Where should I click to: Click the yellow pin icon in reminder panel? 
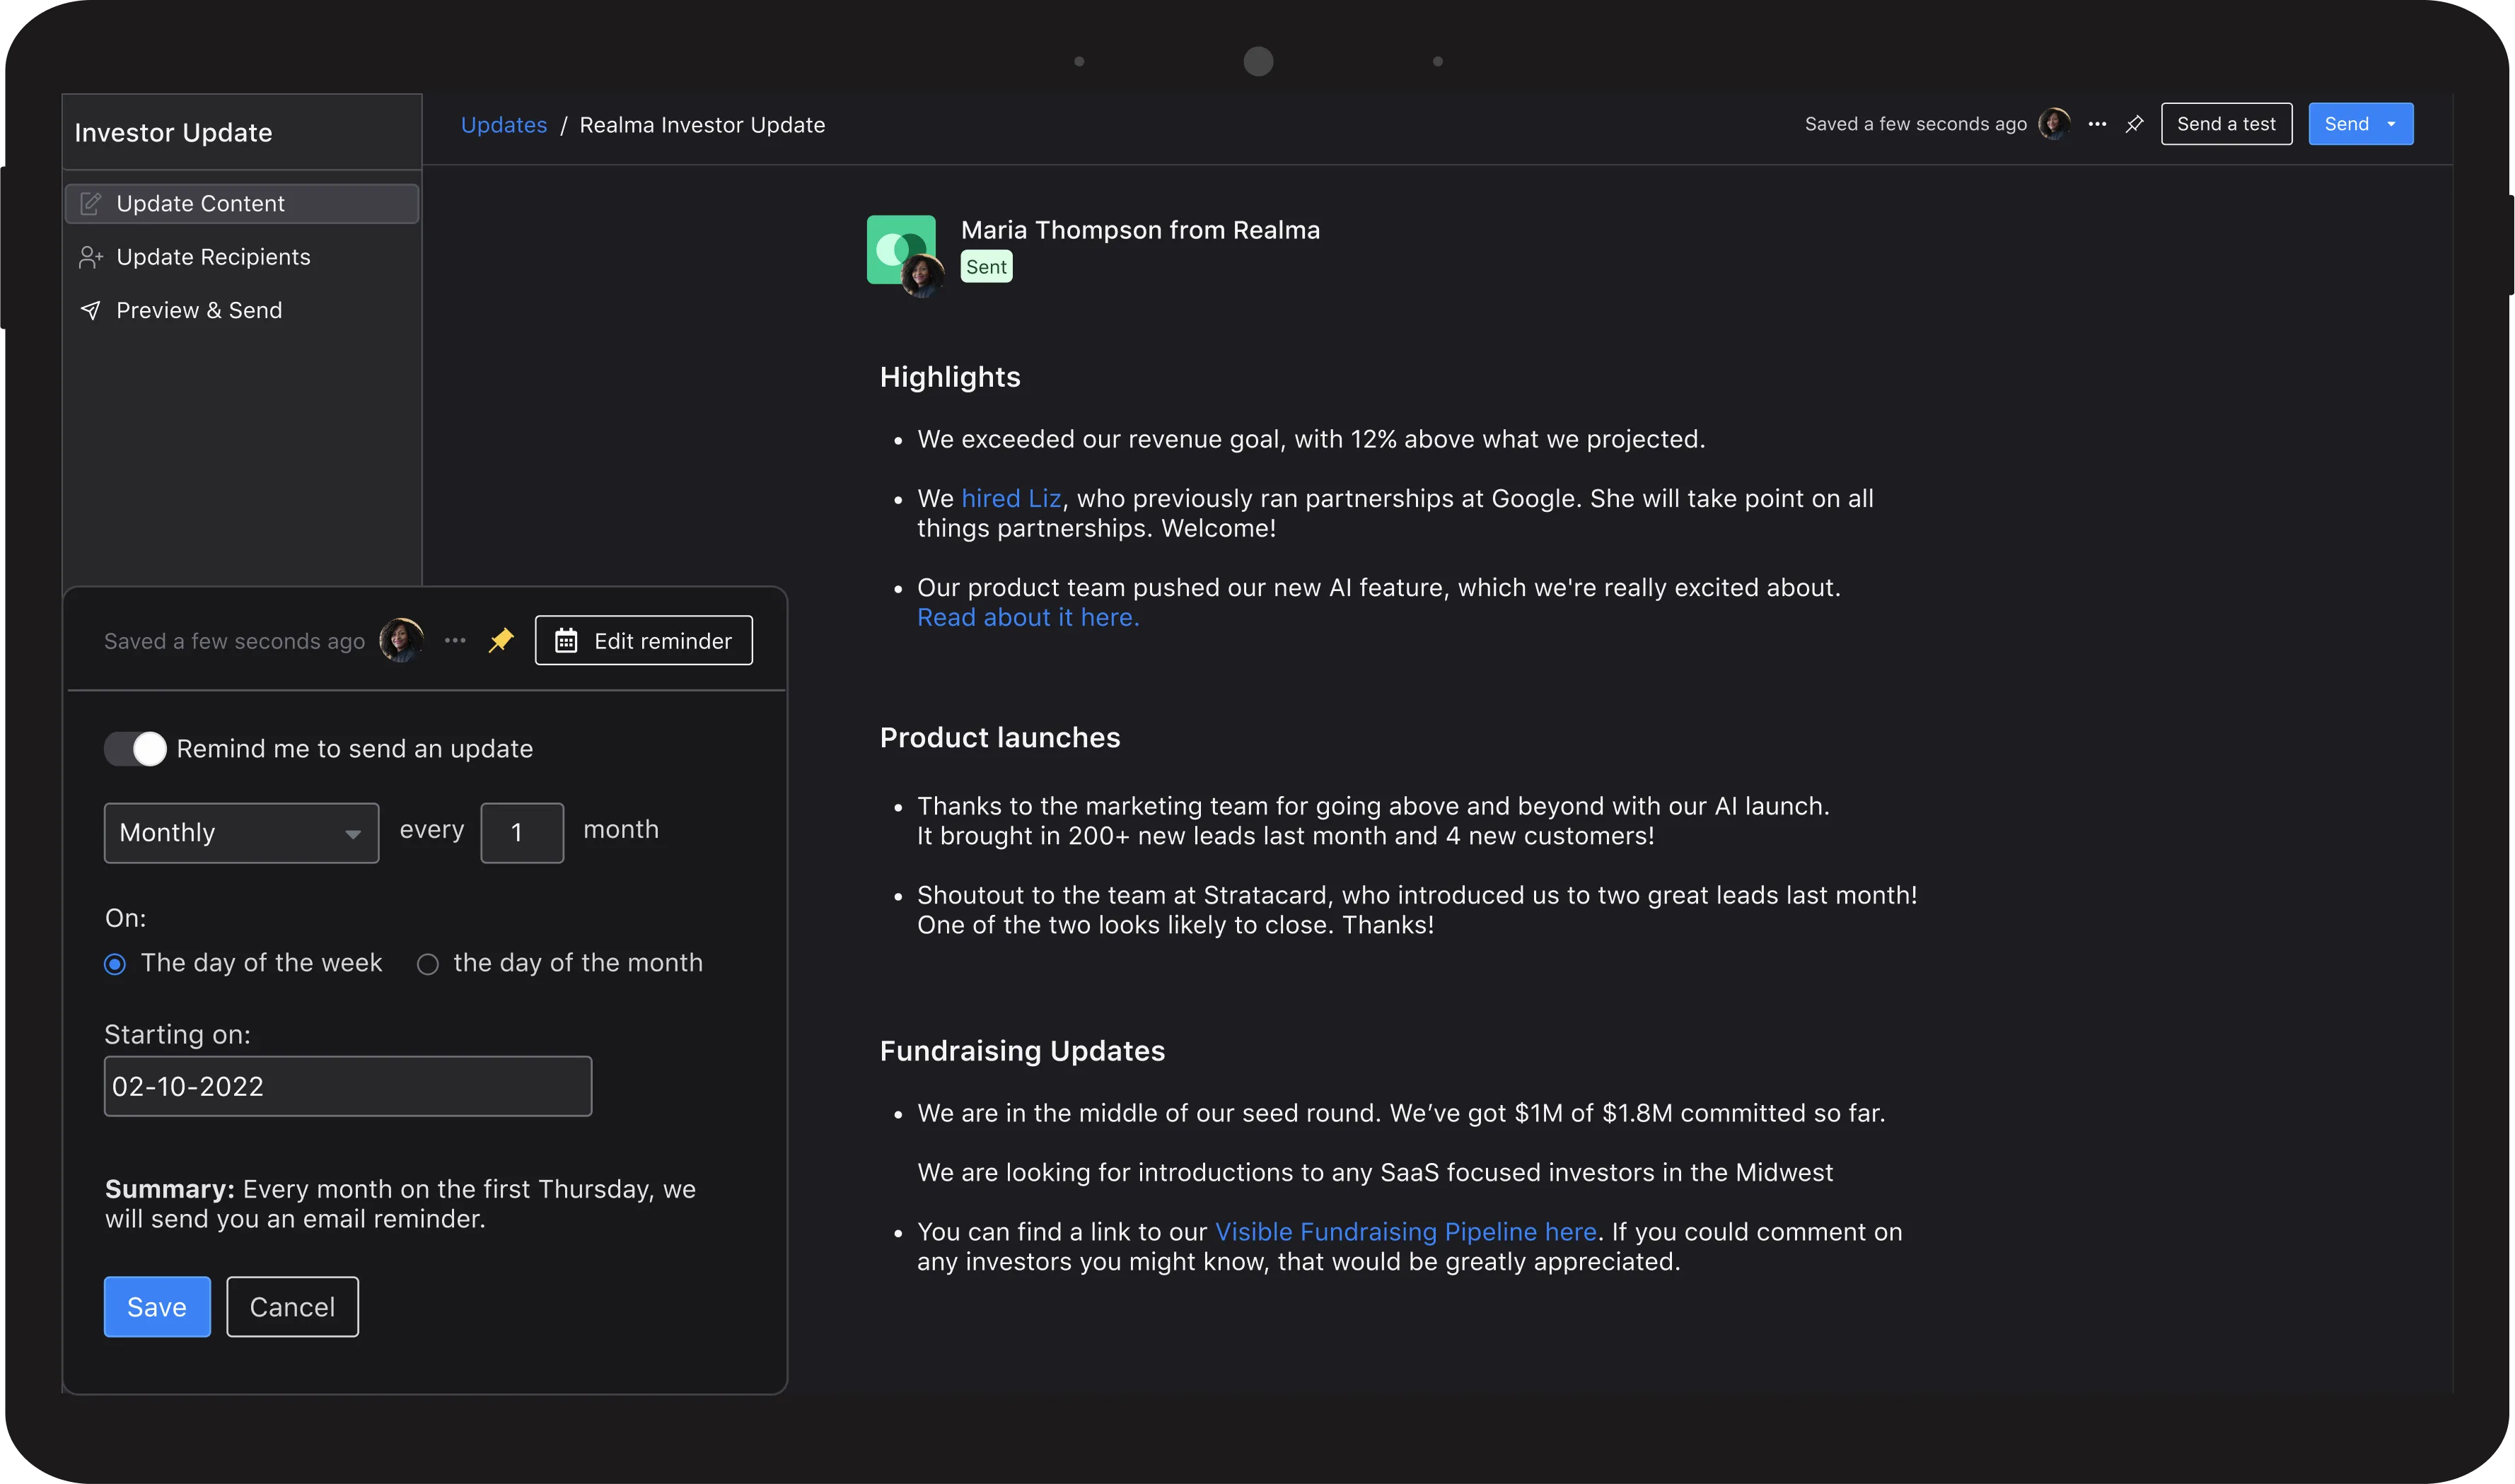pos(500,640)
